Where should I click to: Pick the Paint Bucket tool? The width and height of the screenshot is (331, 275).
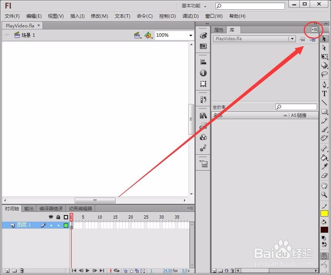pyautogui.click(x=324, y=157)
